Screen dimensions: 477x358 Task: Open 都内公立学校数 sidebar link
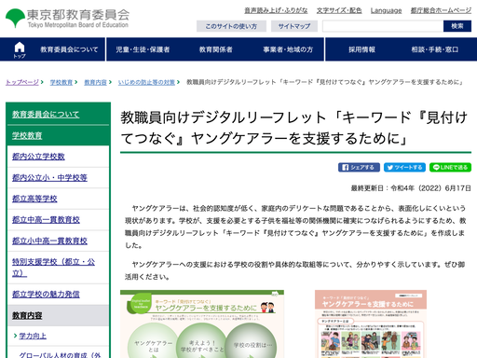pos(38,157)
